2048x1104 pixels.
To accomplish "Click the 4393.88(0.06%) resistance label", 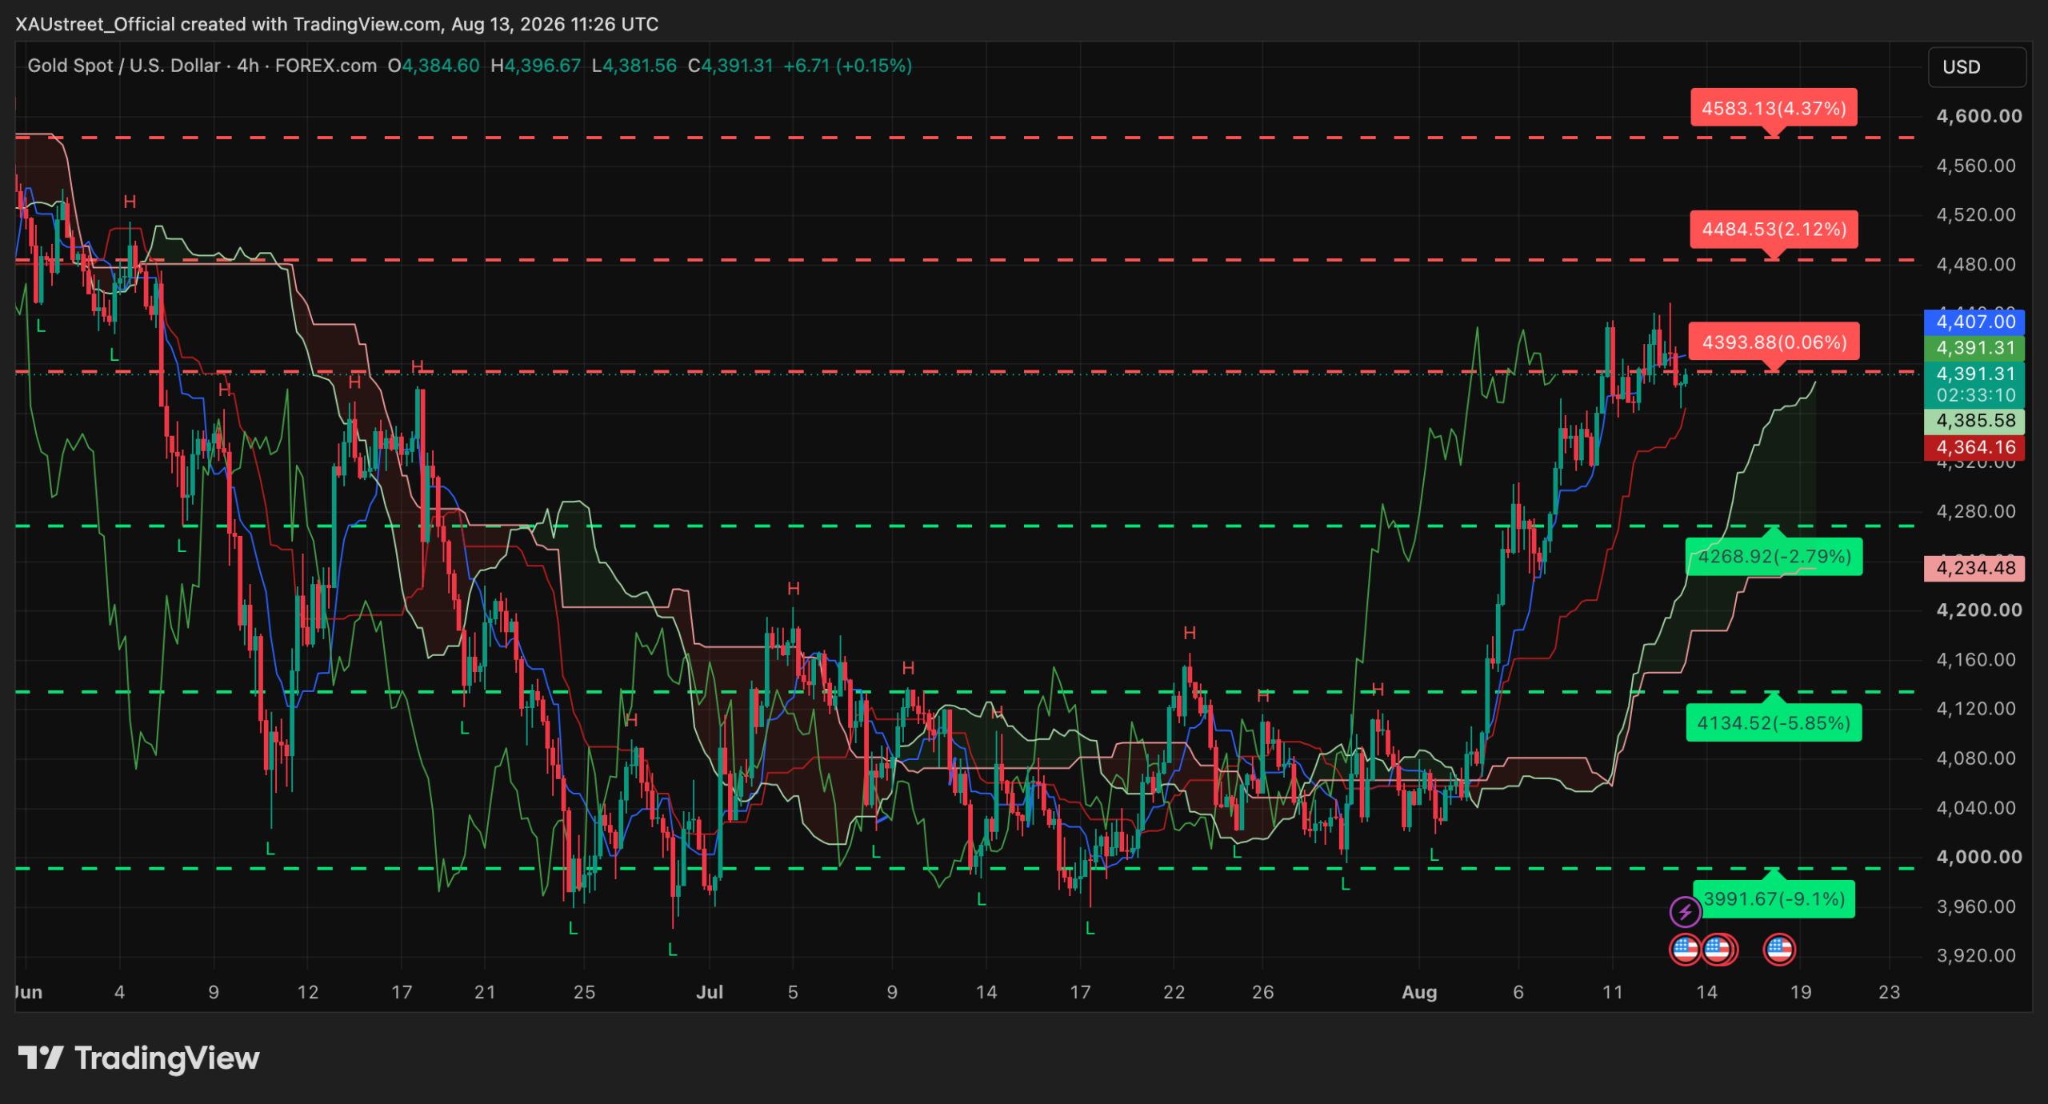I will [x=1774, y=342].
